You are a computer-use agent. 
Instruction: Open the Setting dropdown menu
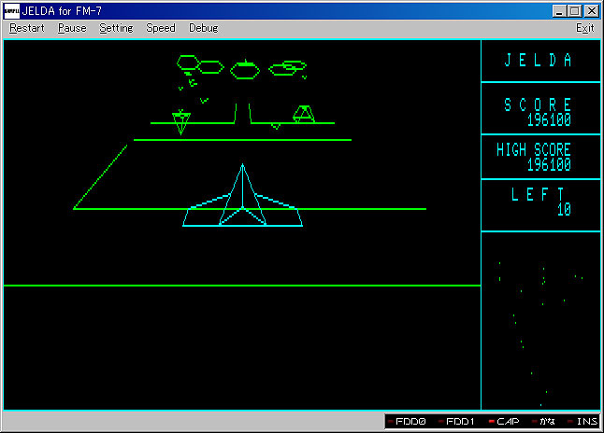116,28
